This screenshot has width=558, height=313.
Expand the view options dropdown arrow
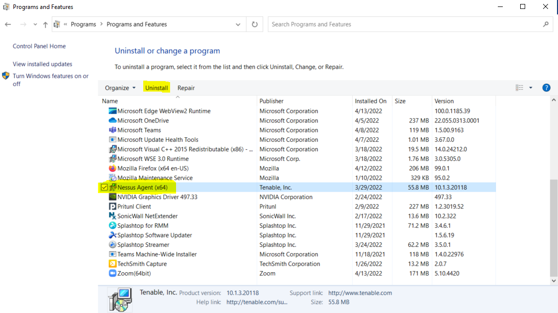[x=531, y=88]
